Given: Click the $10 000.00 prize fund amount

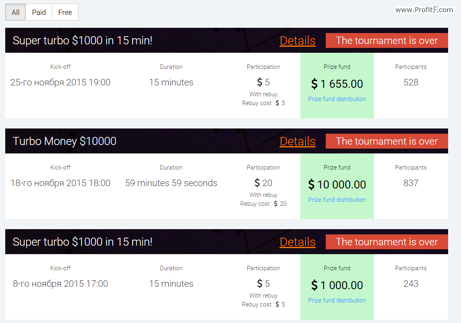Looking at the screenshot, I should [337, 184].
